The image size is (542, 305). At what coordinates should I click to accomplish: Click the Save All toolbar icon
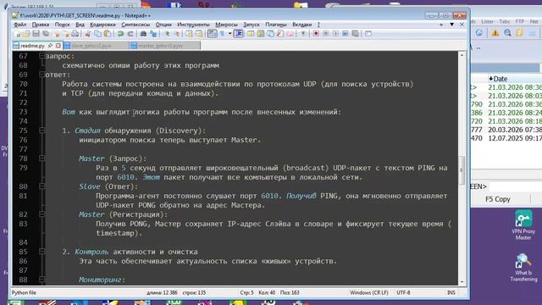coord(45,34)
